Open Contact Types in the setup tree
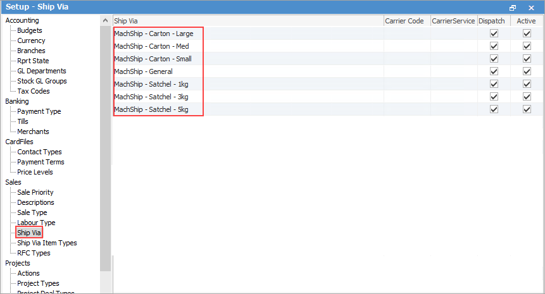545x294 pixels. tap(39, 152)
